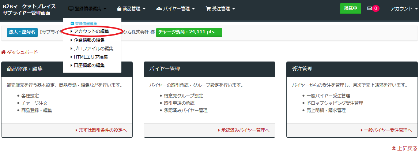The width and height of the screenshot is (419, 156).
Task: Click the unread message count badge
Action: 375,8
